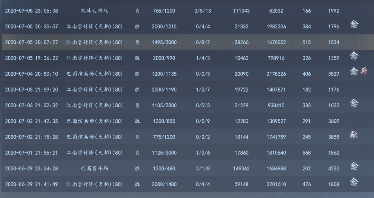Click the 愈 badge on the 巴蜀勇斗场 row
This screenshot has height=198, width=374.
tap(354, 166)
